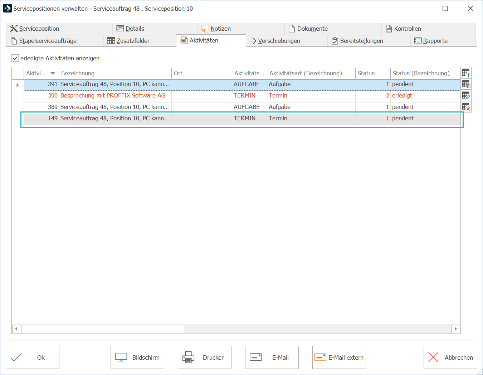Select 'Besprechung mit PROFFIX Software AG' row
This screenshot has height=375, width=483.
coord(242,96)
